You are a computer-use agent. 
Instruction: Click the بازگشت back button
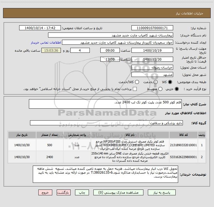64,193
